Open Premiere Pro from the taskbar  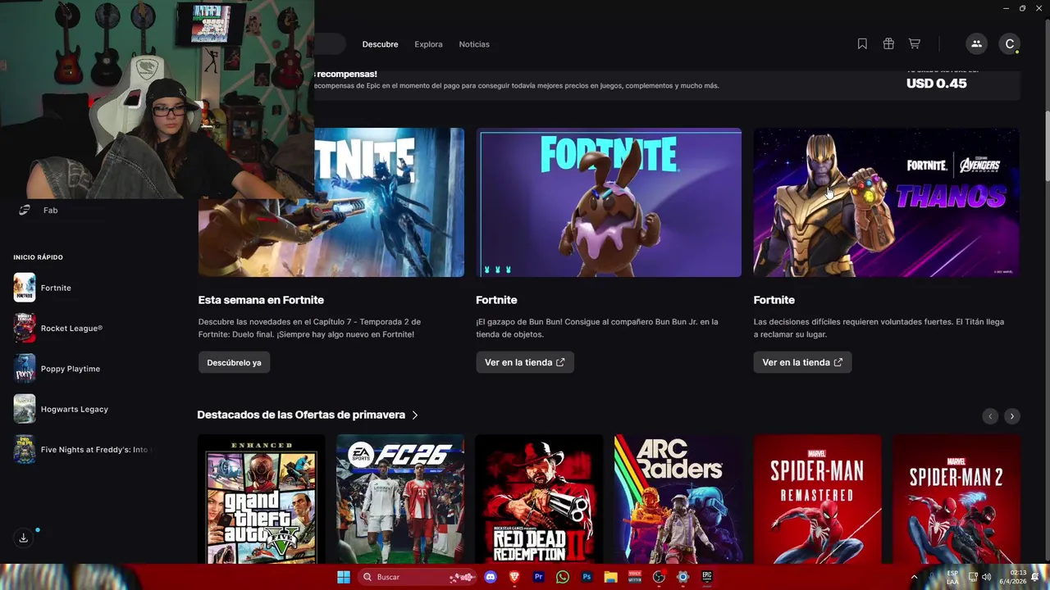click(x=538, y=577)
